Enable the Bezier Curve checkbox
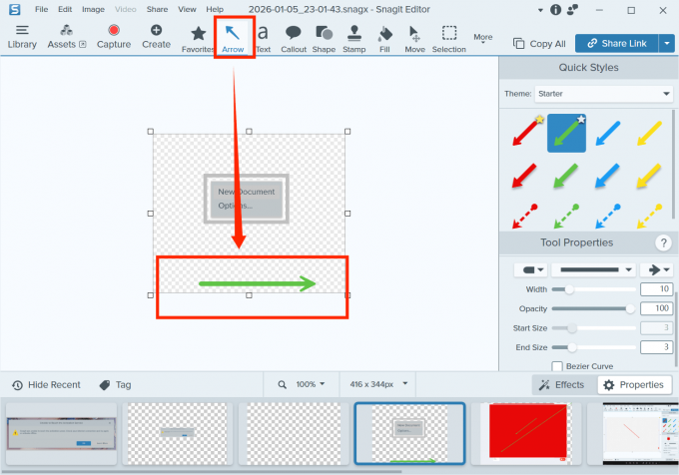The height and width of the screenshot is (475, 679). (x=557, y=366)
